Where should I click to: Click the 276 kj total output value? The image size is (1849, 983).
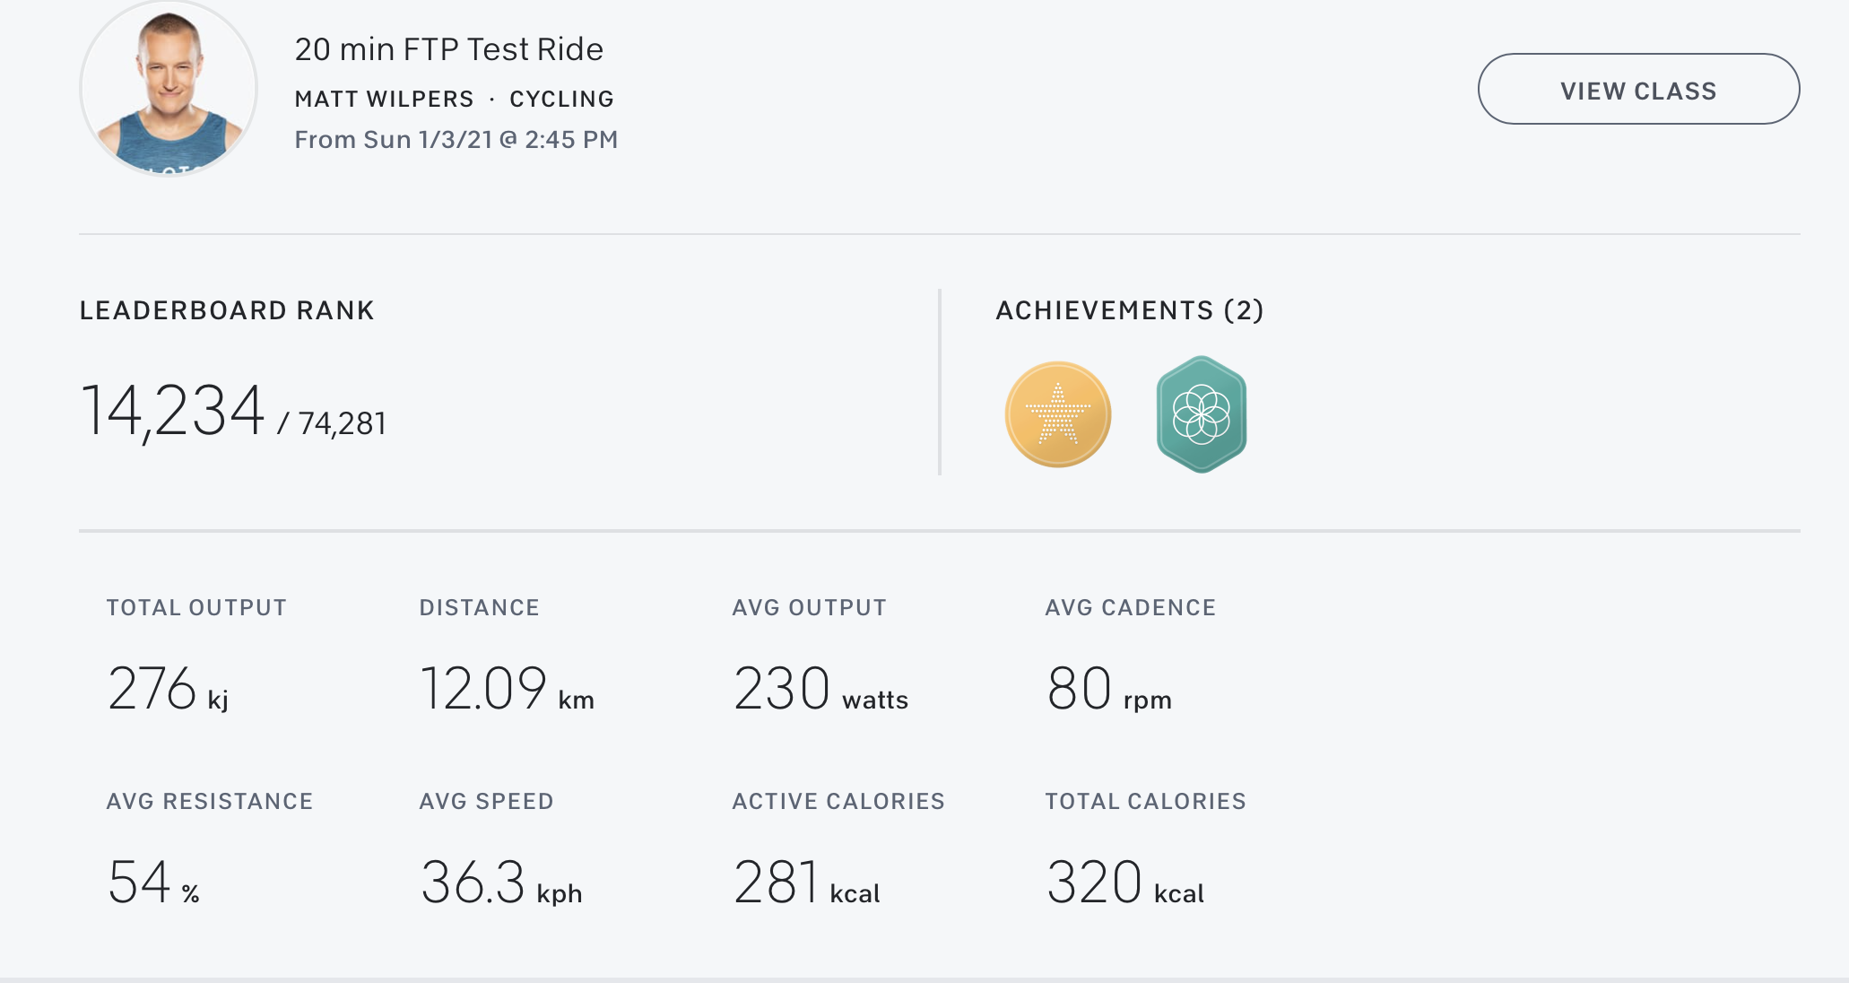167,689
